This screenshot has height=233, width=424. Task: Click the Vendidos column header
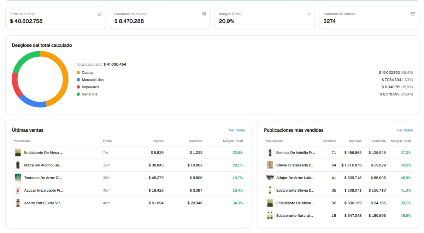[329, 141]
